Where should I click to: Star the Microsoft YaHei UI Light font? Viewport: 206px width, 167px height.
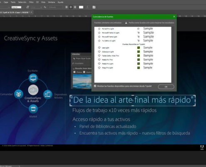pyautogui.click(x=99, y=33)
